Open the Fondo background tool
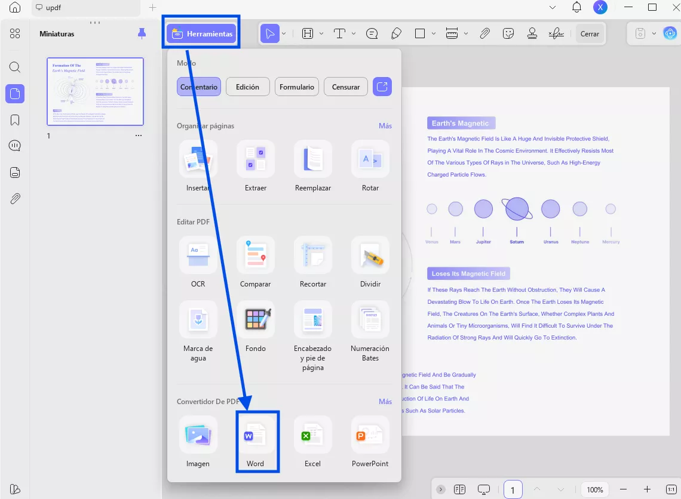The width and height of the screenshot is (681, 499). 256,326
